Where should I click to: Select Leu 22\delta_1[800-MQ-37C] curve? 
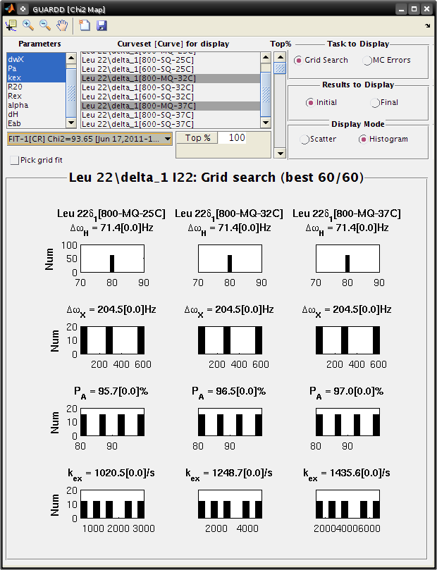coord(171,106)
